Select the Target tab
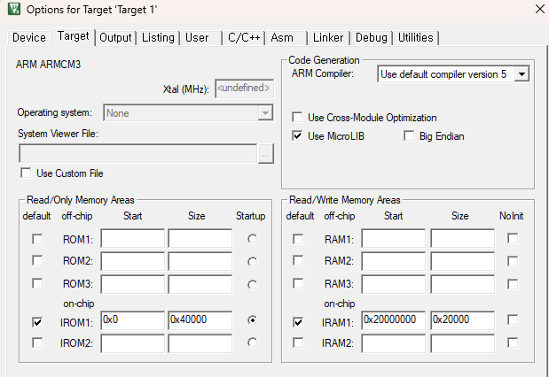This screenshot has height=377, width=549. (x=74, y=36)
